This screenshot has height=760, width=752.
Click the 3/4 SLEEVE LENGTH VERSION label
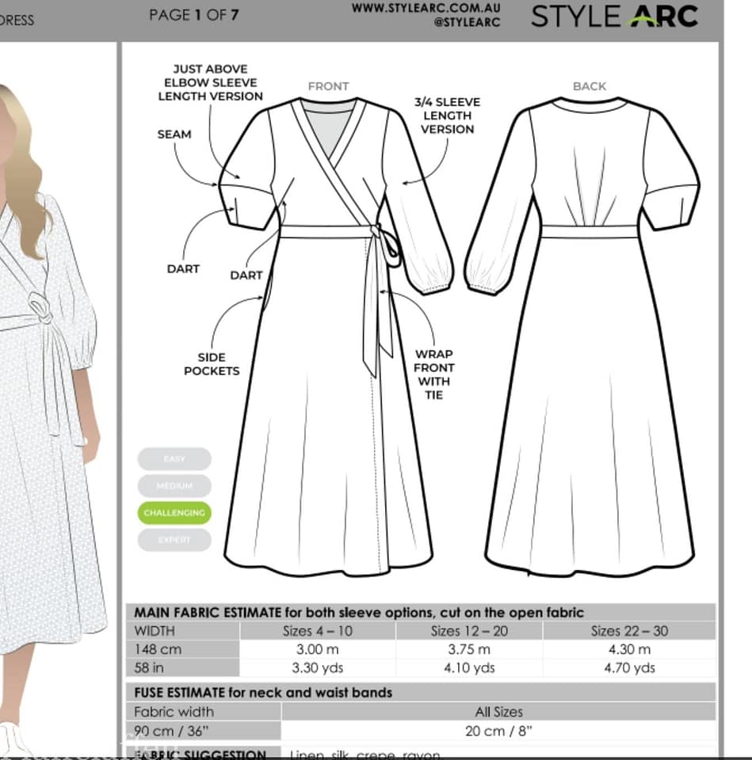point(447,116)
